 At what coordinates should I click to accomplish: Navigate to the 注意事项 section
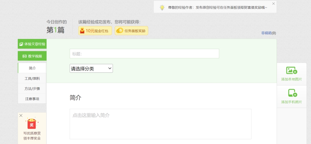point(32,99)
